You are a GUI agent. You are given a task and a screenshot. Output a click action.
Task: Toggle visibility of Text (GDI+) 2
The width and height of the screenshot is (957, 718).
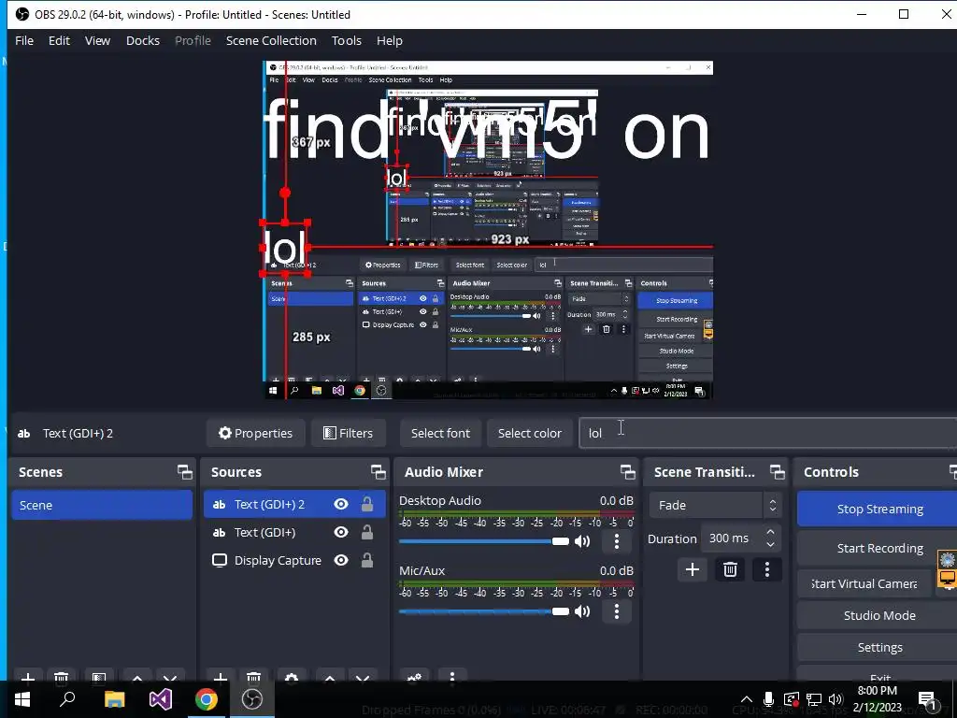341,504
